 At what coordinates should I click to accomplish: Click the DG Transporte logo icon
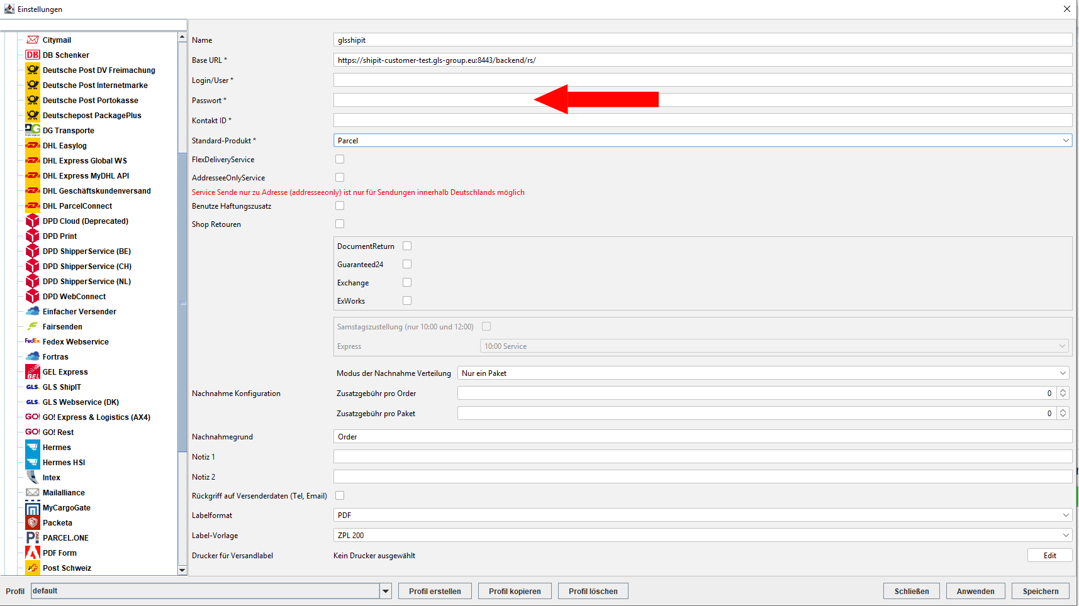[x=33, y=130]
